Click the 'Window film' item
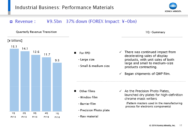 coord(89,97)
